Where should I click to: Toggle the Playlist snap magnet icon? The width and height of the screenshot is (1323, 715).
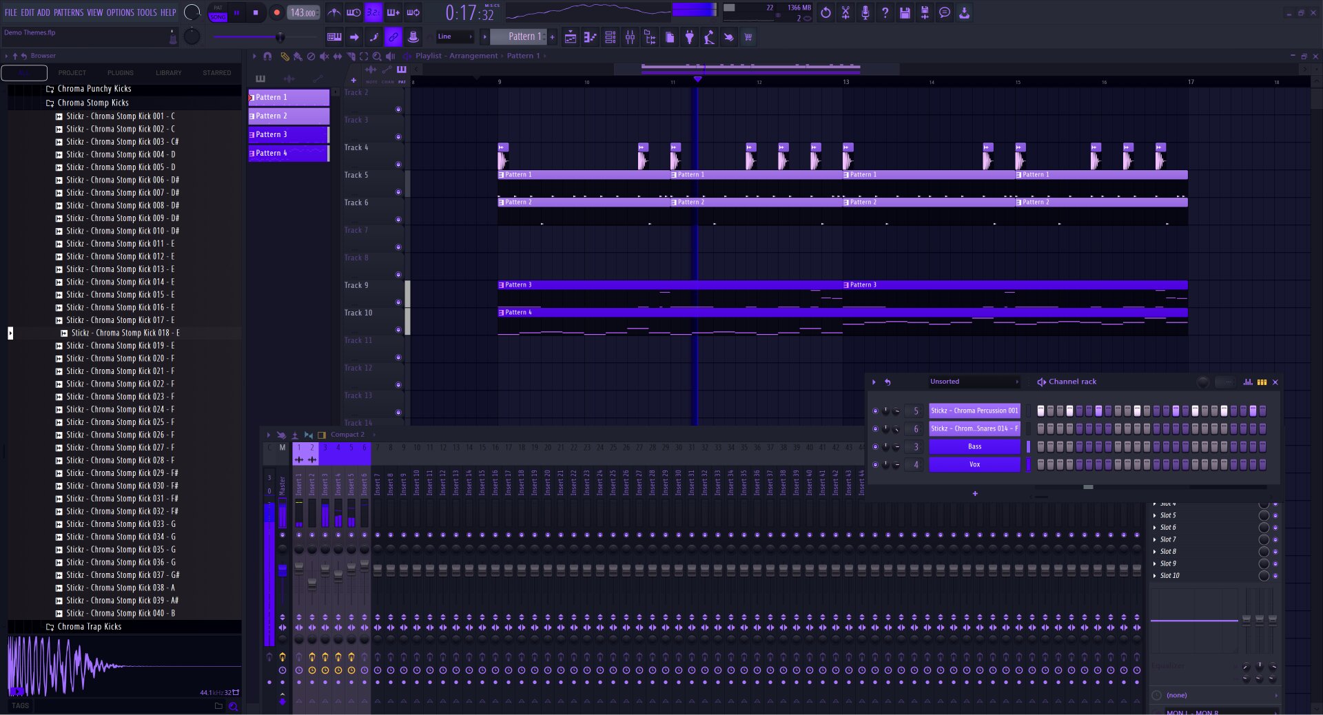(267, 56)
